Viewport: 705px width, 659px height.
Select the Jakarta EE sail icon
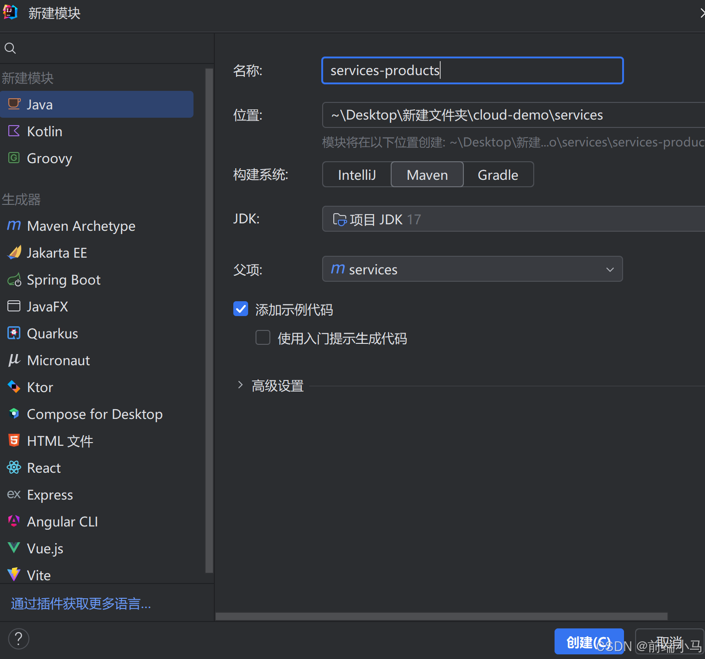click(14, 252)
